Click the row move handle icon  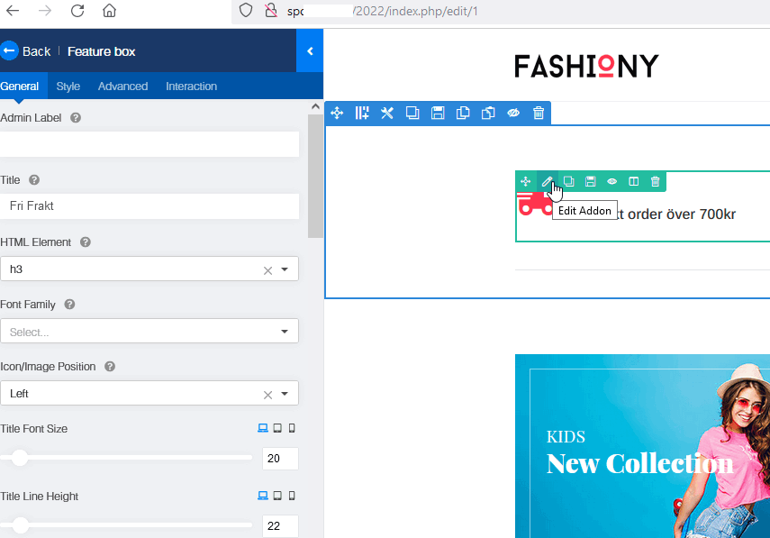click(x=337, y=113)
